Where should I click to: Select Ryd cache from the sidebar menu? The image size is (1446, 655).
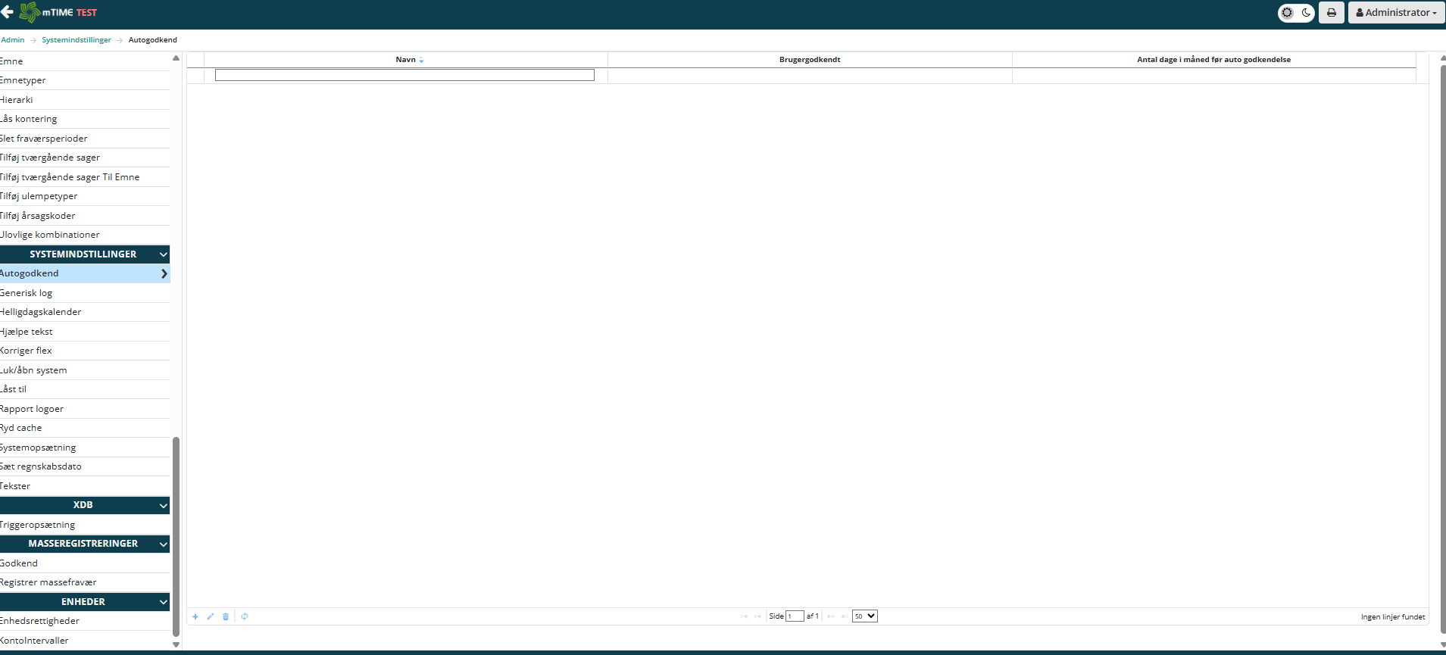click(x=21, y=428)
